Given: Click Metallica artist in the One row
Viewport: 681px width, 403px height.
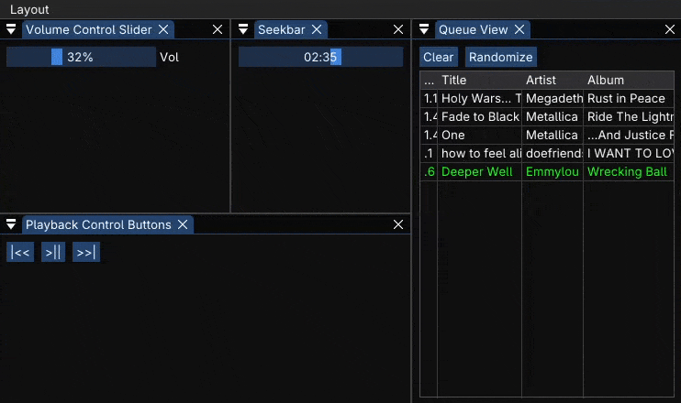Looking at the screenshot, I should 553,135.
